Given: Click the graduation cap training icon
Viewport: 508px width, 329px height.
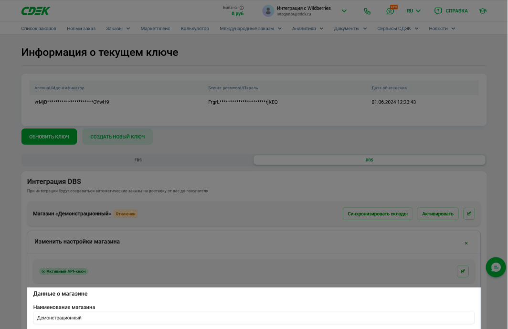Looking at the screenshot, I should pos(482,11).
